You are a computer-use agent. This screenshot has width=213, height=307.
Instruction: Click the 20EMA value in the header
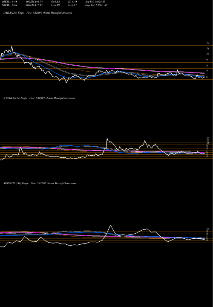[x=10, y=2]
